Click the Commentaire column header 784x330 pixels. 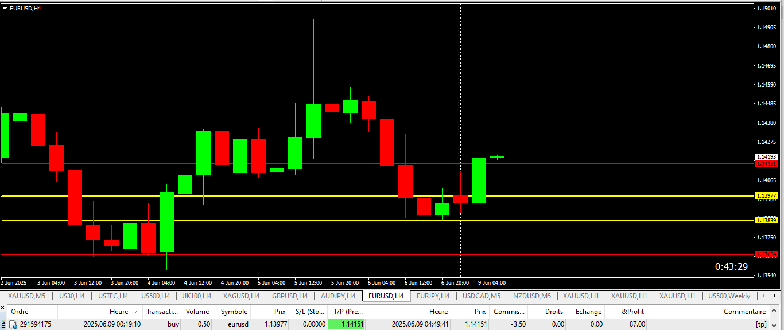click(x=744, y=312)
